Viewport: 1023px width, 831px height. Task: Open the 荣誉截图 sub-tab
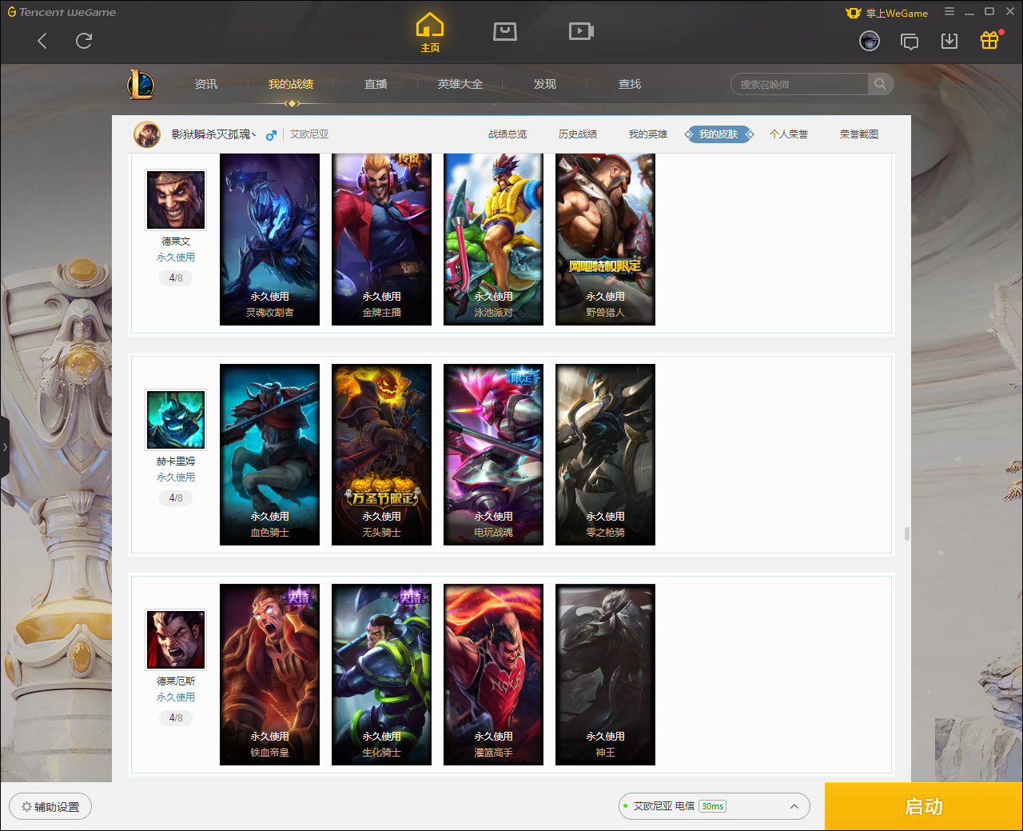tap(859, 134)
